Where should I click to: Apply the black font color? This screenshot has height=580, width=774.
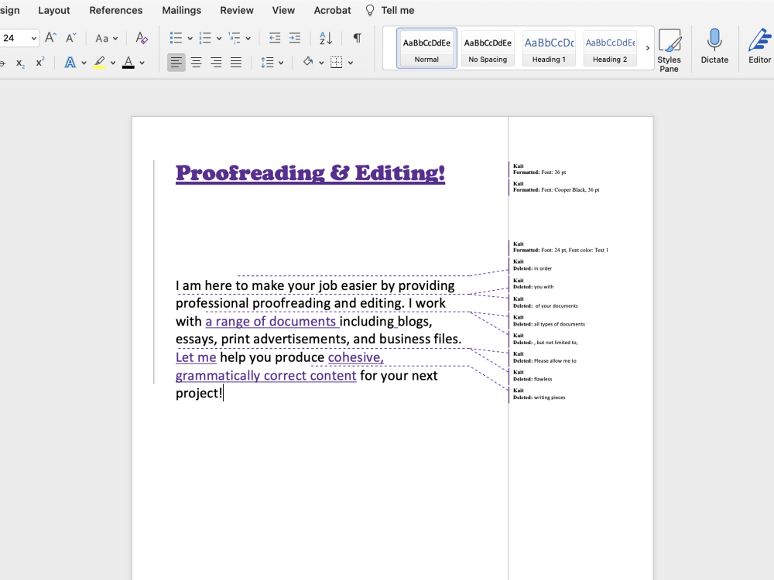[x=128, y=63]
